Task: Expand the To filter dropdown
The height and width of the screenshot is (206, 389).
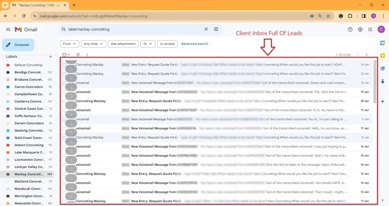Action: pos(148,44)
